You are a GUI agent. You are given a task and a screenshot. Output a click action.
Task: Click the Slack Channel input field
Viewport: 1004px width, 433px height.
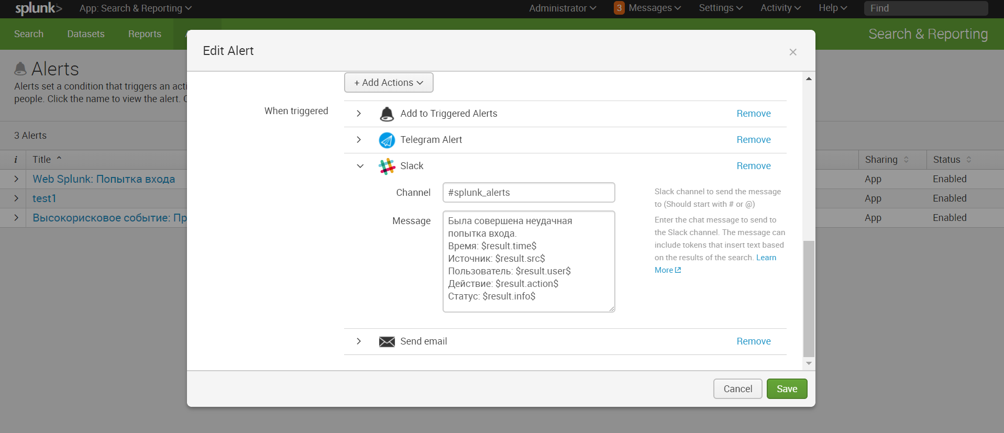pyautogui.click(x=528, y=193)
